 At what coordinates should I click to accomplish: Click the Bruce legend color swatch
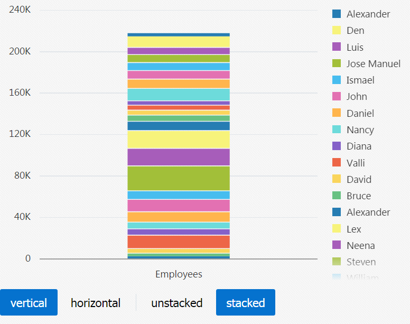(337, 196)
